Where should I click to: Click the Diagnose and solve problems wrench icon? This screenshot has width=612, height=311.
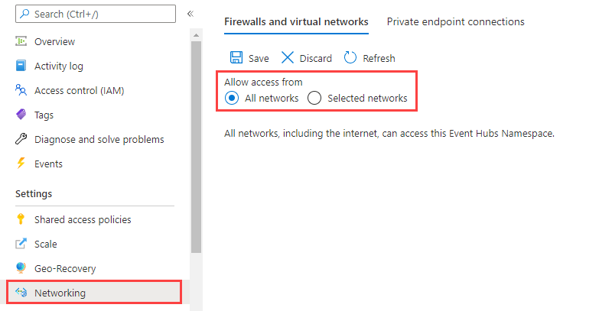tap(21, 139)
